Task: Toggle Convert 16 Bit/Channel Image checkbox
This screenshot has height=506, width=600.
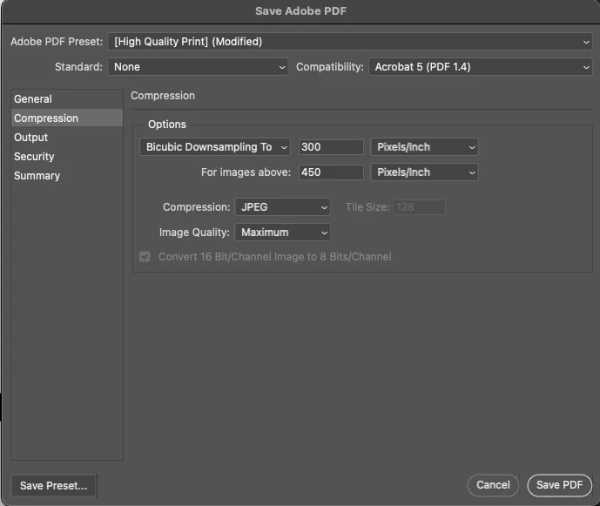Action: [x=145, y=256]
